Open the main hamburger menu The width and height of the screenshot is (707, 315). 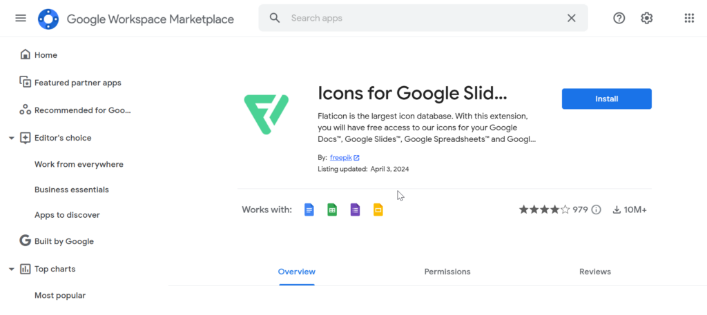pyautogui.click(x=21, y=18)
